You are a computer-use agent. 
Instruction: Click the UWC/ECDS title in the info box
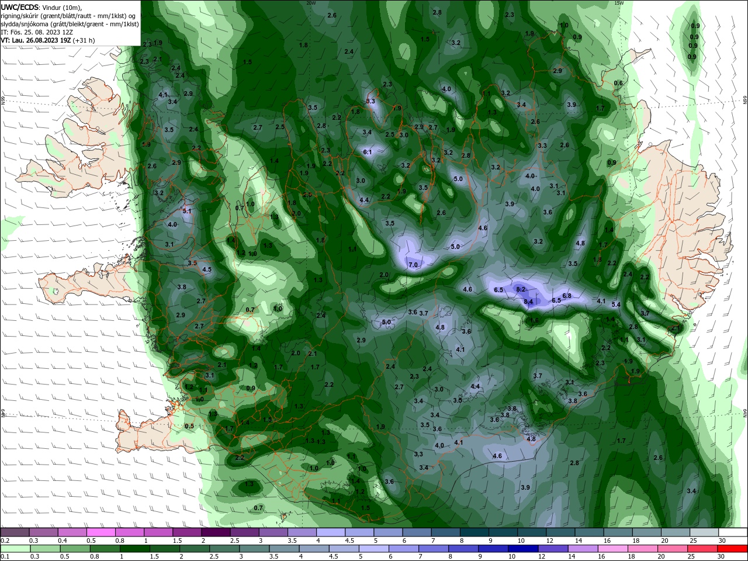(20, 7)
